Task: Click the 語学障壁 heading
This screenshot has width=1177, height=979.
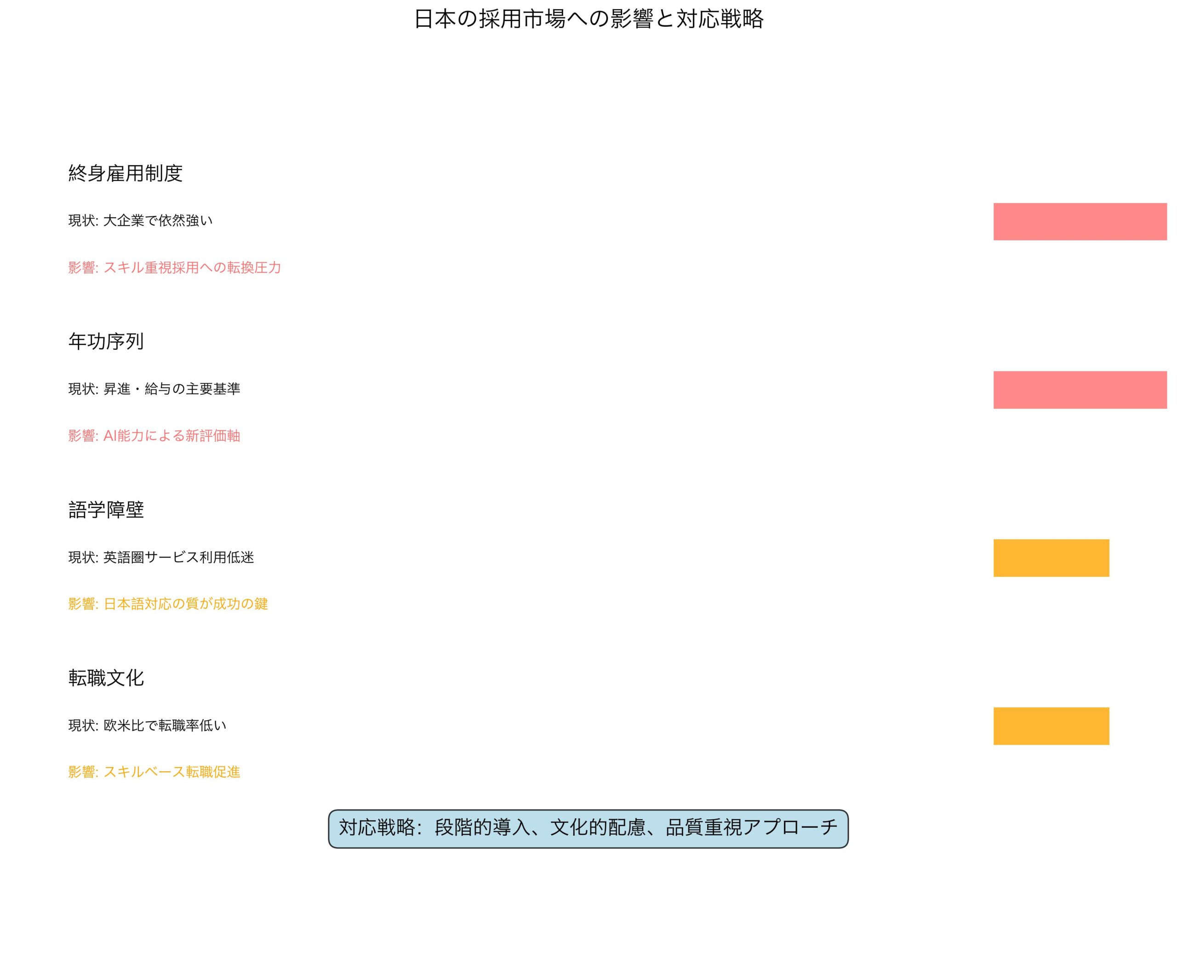Action: (106, 510)
